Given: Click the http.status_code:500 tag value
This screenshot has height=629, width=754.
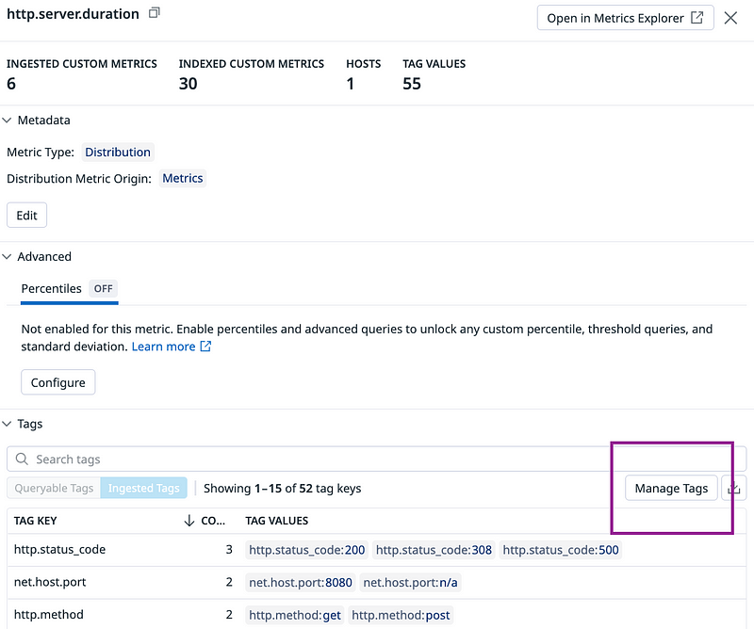Looking at the screenshot, I should click(561, 550).
